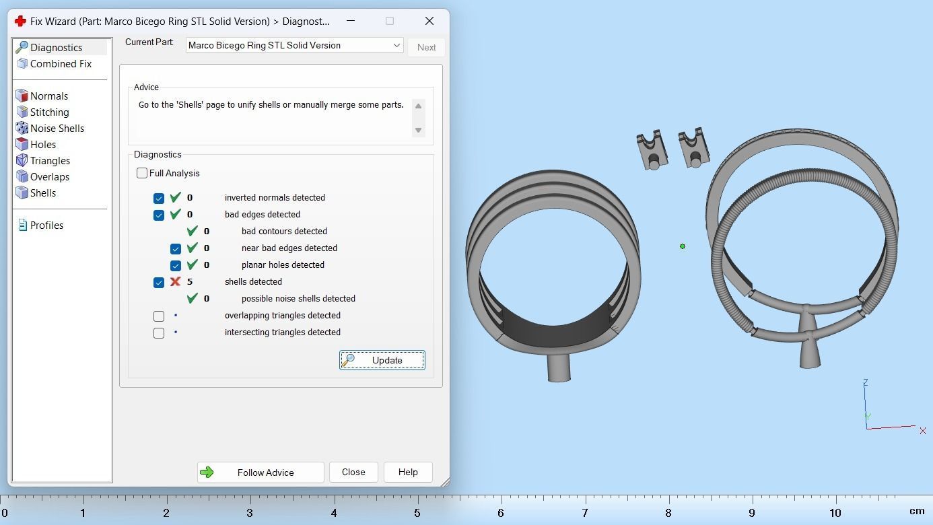933x525 pixels.
Task: Click 'bad edges detected' text
Action: (x=263, y=215)
